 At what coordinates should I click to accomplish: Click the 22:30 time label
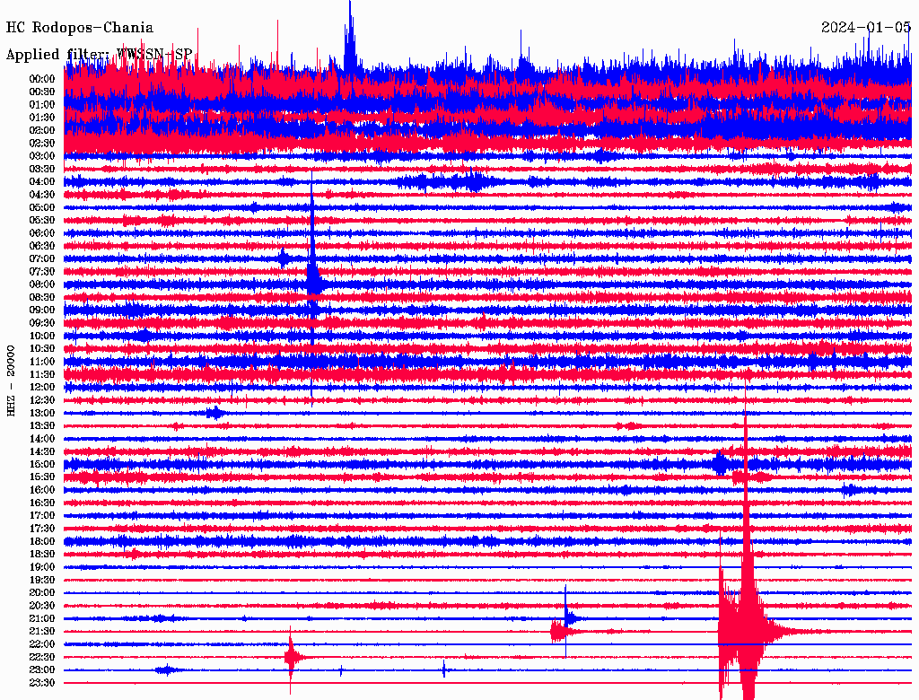(x=42, y=657)
